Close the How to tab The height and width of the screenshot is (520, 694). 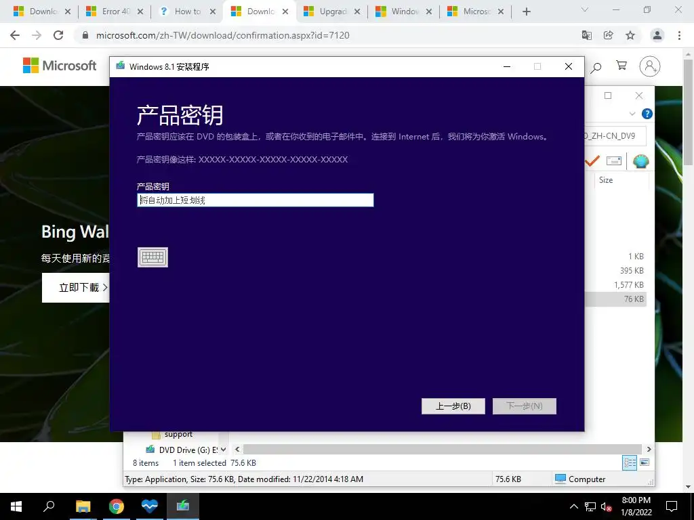click(x=213, y=12)
